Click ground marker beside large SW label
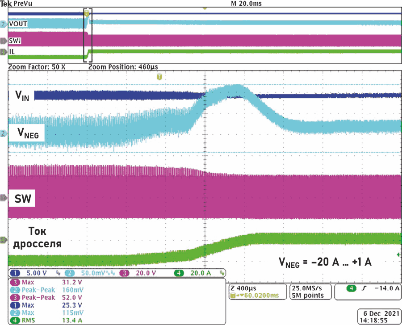 point(4,198)
